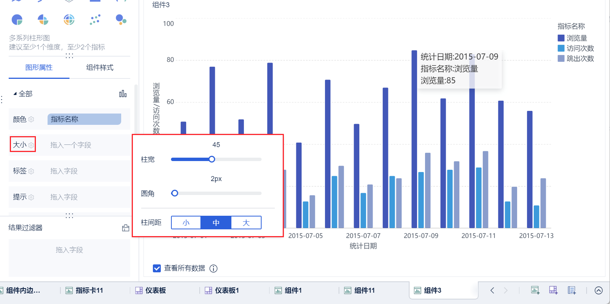Click the 指标名称 legend title

pos(571,26)
